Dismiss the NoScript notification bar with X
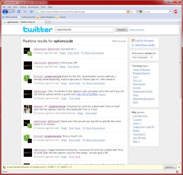This screenshot has width=183, height=175. tap(179, 167)
